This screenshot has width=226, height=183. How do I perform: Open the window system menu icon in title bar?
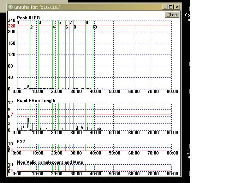pyautogui.click(x=11, y=7)
